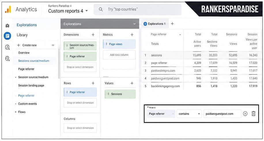Add a row with the plus icon

point(93,83)
